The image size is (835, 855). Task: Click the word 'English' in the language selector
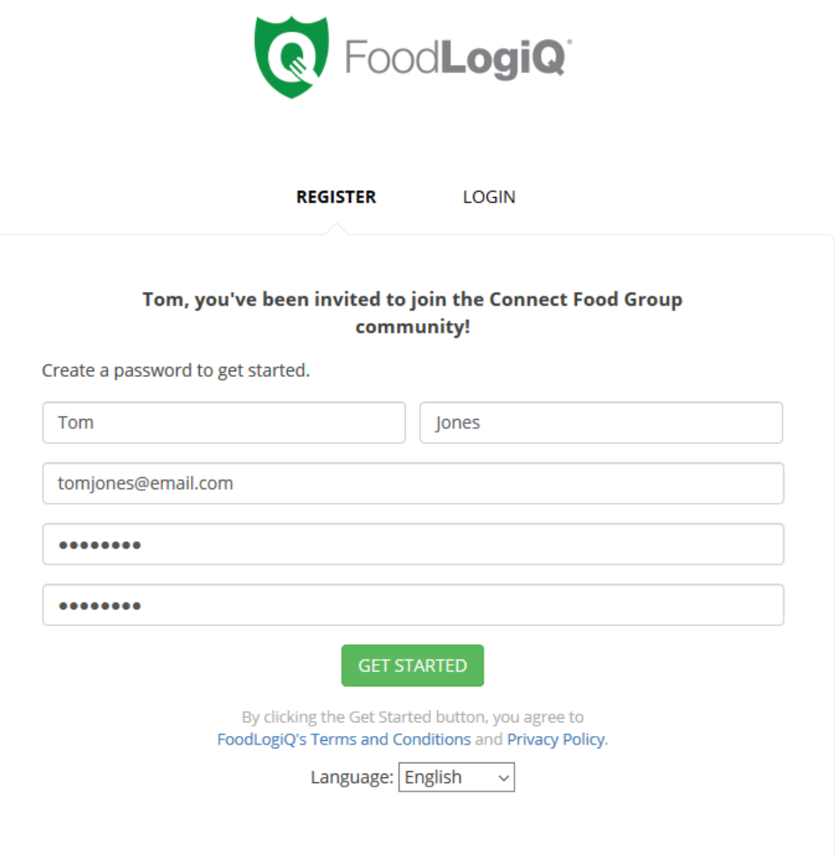tap(433, 777)
